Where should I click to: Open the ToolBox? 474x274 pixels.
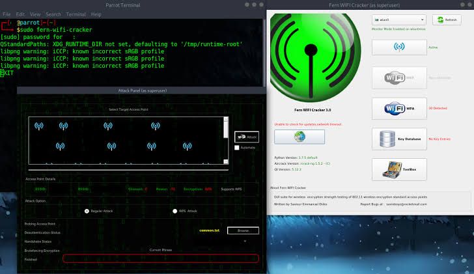click(x=399, y=169)
